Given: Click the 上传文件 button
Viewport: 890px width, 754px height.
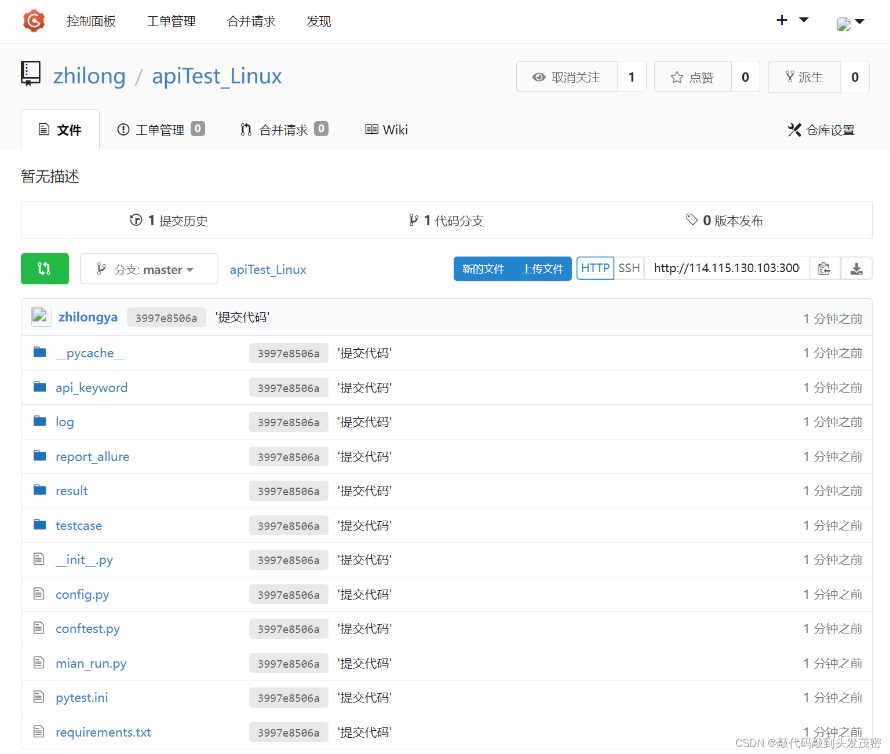Looking at the screenshot, I should [x=542, y=269].
